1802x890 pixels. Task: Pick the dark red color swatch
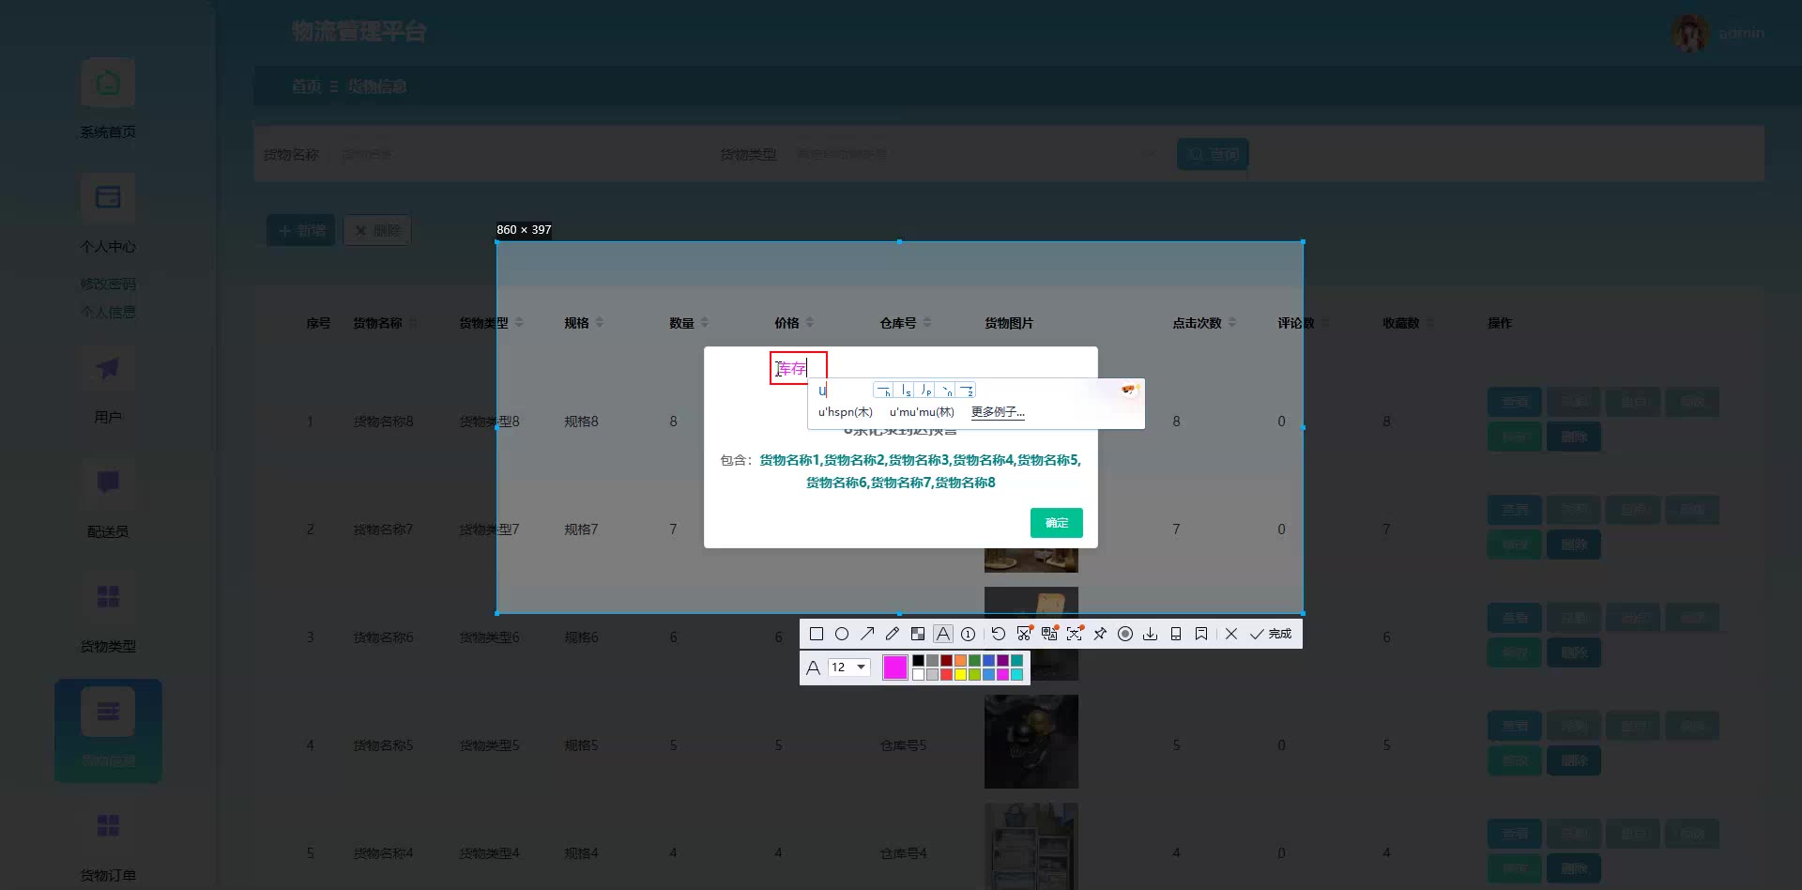point(946,661)
